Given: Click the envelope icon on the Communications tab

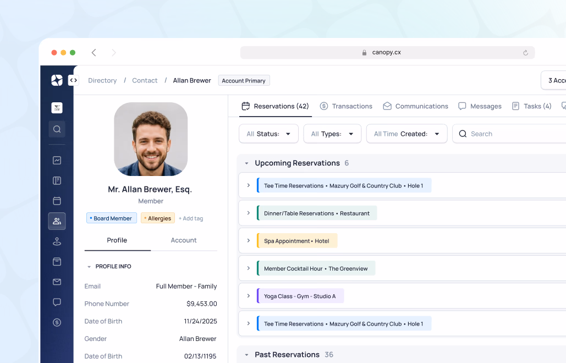Looking at the screenshot, I should [x=387, y=106].
